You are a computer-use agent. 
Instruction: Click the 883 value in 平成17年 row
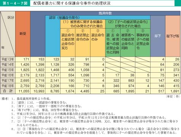tap(131, 81)
